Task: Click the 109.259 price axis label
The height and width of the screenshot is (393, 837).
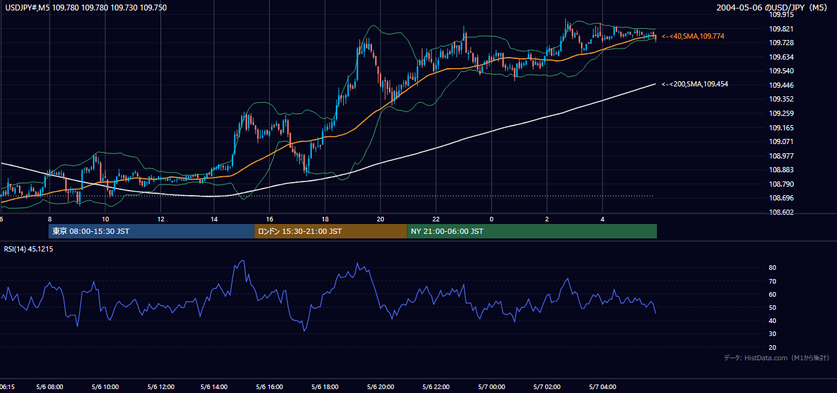Action: pos(781,113)
